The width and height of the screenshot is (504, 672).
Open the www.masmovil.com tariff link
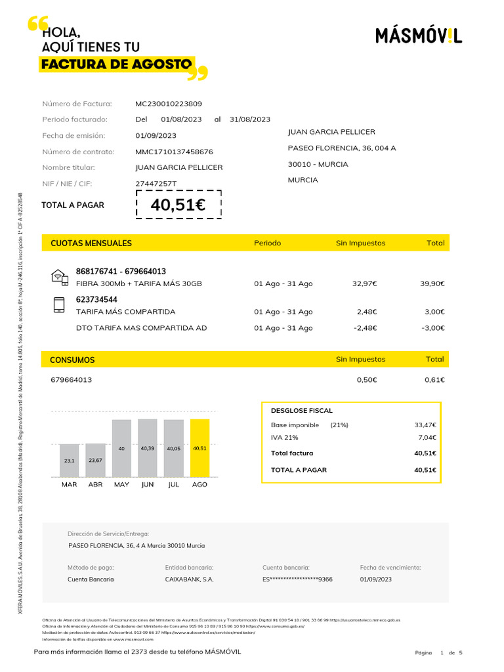click(x=133, y=640)
